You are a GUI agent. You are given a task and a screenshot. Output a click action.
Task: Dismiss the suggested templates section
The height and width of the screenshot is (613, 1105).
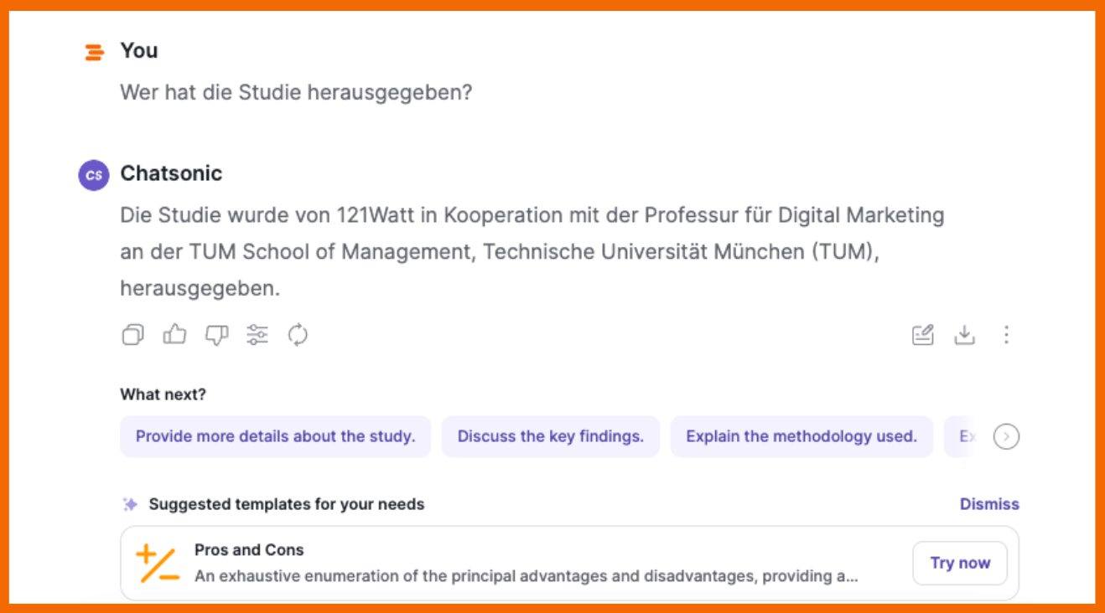tap(989, 504)
